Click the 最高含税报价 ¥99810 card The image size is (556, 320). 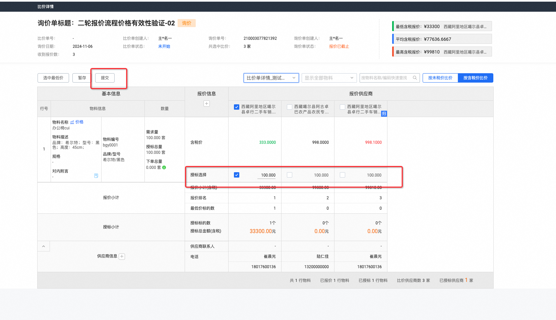click(x=442, y=52)
